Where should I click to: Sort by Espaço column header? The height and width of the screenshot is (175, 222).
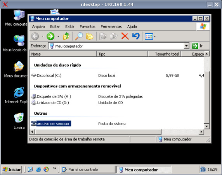tap(193, 54)
